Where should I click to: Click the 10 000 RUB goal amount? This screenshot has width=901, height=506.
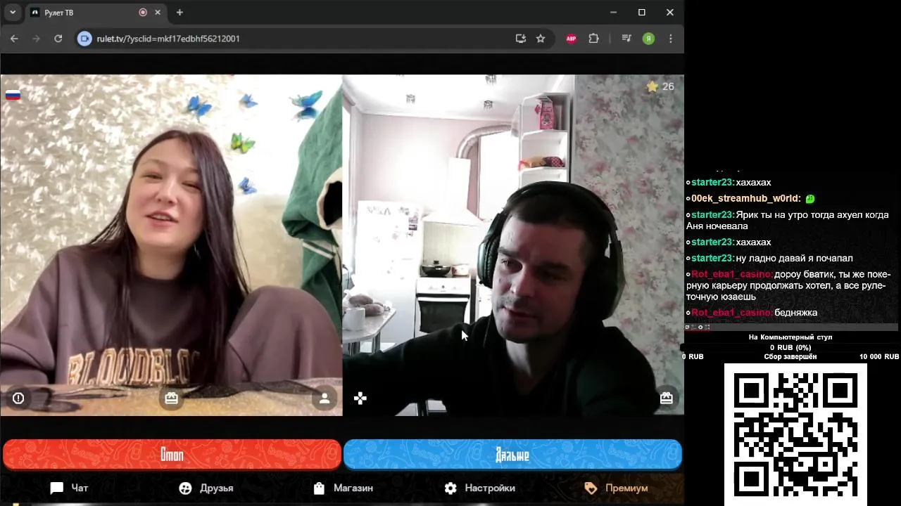tap(878, 357)
